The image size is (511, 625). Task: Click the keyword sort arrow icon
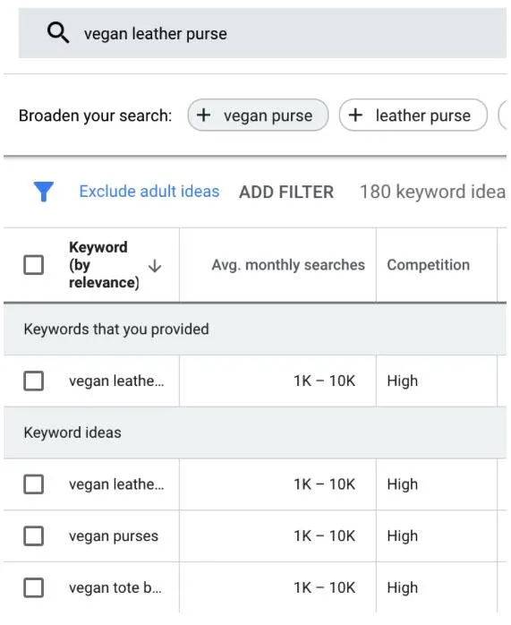pos(155,265)
